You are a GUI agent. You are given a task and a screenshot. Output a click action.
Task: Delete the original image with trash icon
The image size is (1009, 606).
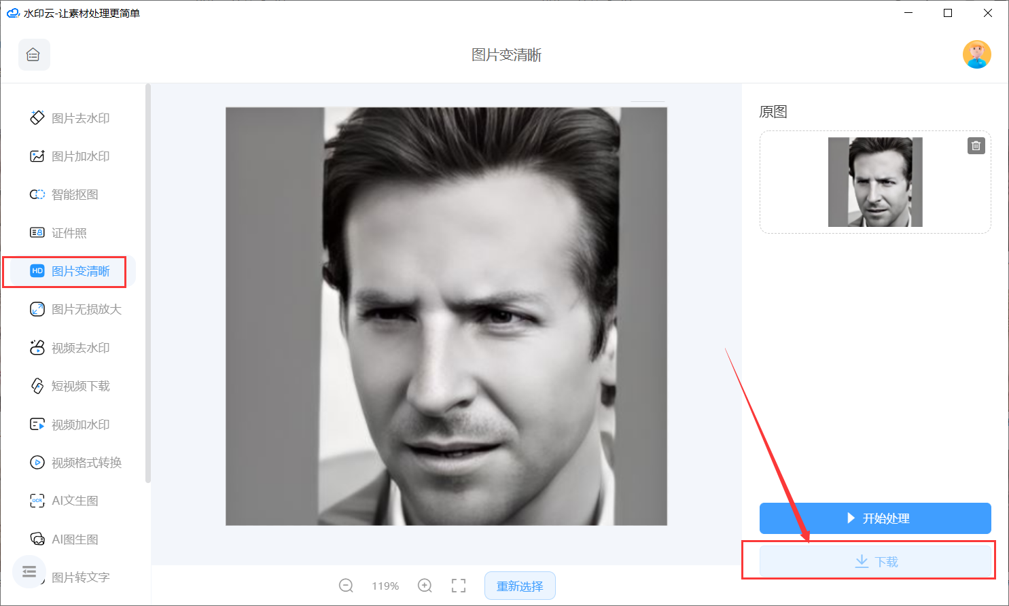pos(976,145)
